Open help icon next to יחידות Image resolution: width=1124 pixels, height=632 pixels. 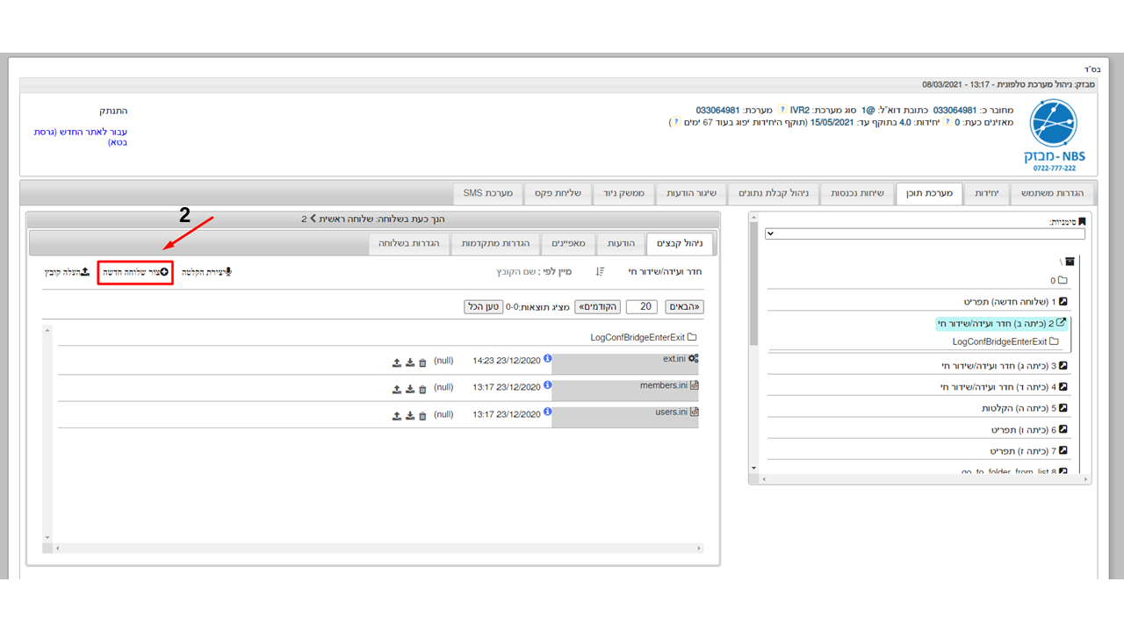click(947, 123)
